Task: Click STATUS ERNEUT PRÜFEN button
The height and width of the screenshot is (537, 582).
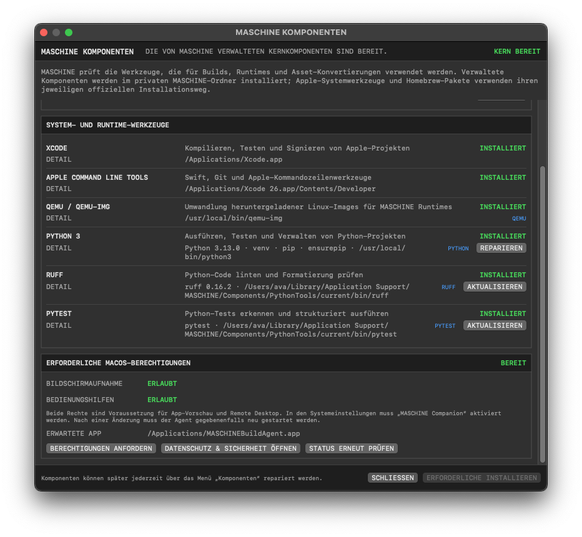Action: [351, 448]
